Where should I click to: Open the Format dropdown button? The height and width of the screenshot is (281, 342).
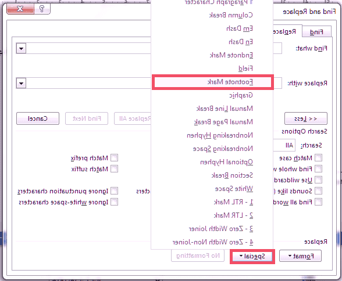point(301,256)
